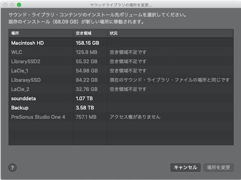Click the WLC 空き領域不足です status
Screen dimensions: 241x180
[x=128, y=52]
